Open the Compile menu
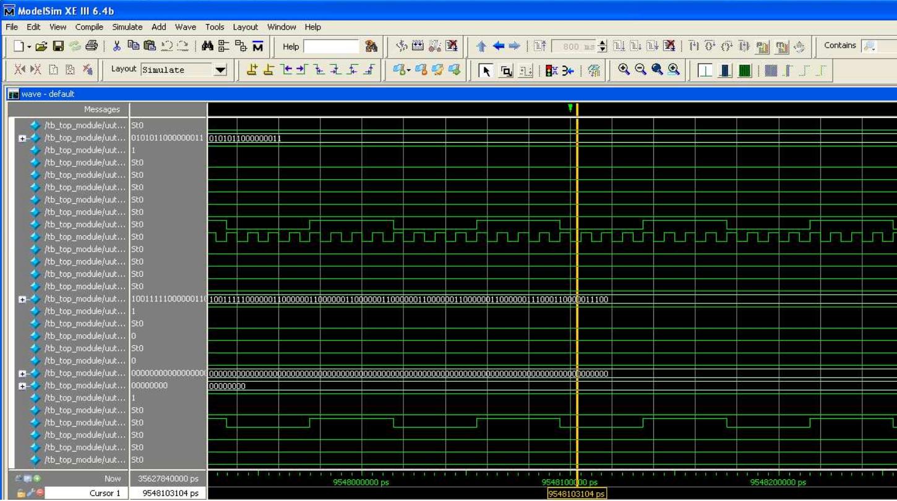897x501 pixels. (89, 27)
